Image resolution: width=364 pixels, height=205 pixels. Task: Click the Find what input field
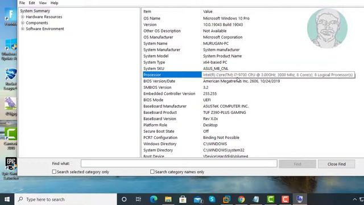(179, 163)
